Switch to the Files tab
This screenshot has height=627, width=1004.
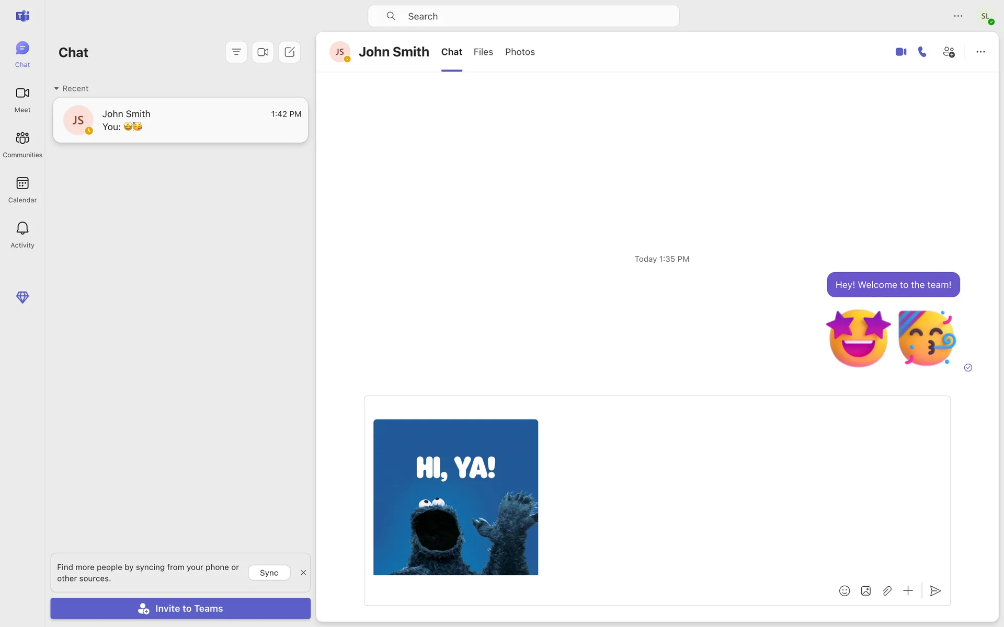tap(483, 52)
